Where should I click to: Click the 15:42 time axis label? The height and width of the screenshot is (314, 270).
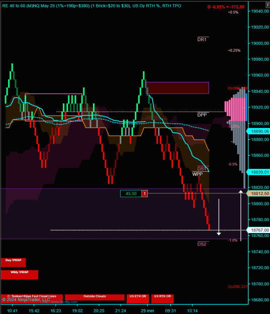click(x=34, y=310)
